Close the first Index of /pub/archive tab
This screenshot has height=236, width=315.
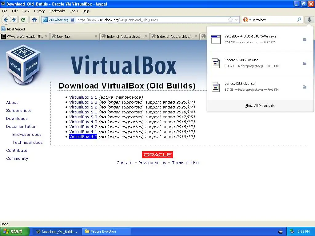[x=146, y=36]
